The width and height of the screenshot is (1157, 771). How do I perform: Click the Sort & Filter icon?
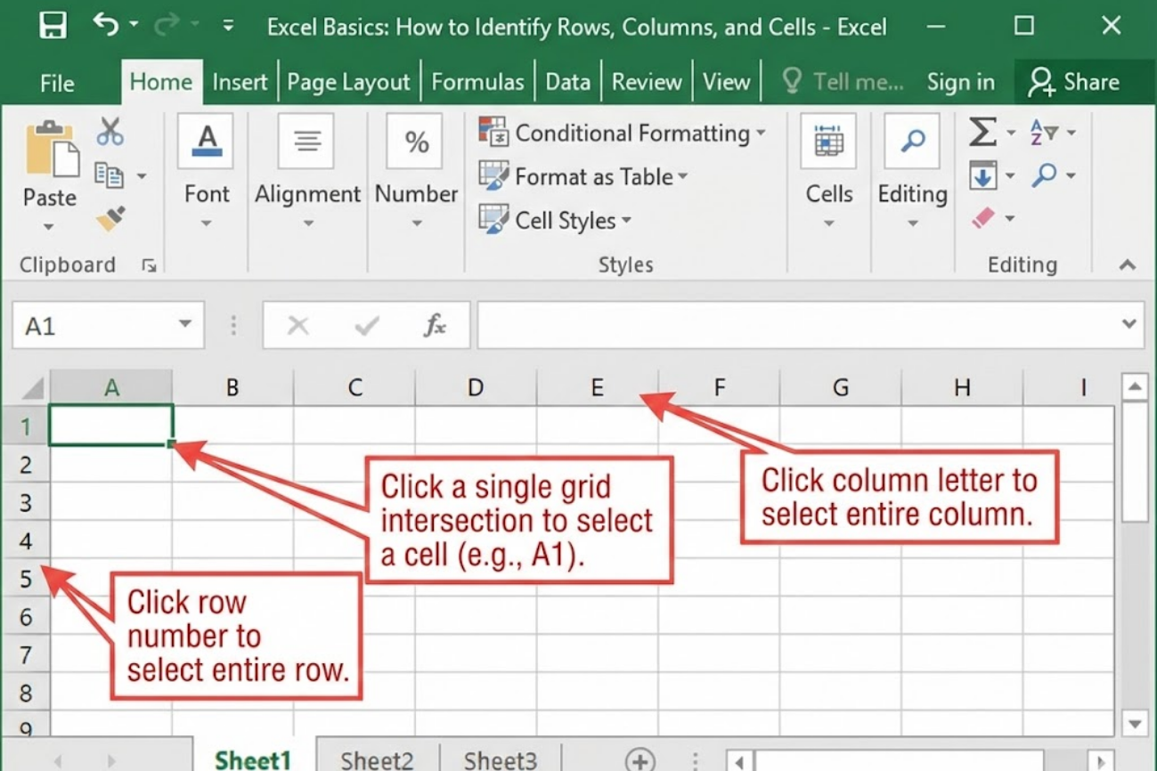[x=1043, y=131]
